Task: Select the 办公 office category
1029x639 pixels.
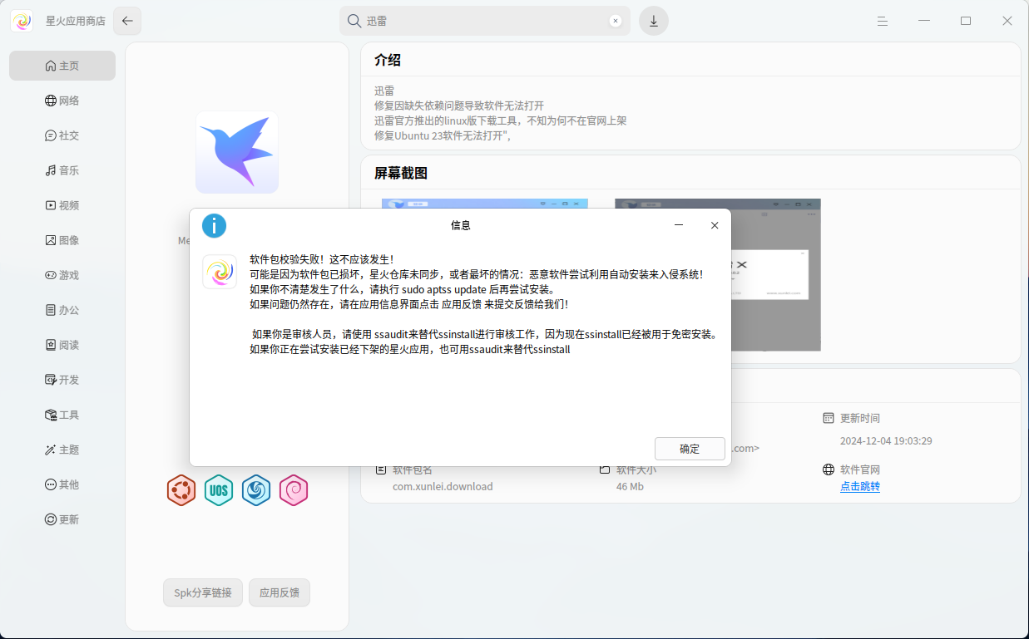Action: click(x=62, y=310)
